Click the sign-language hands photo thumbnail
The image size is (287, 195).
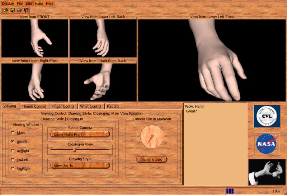[x=267, y=172]
